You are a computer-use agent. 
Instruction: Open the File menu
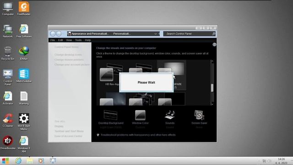(x=53, y=40)
